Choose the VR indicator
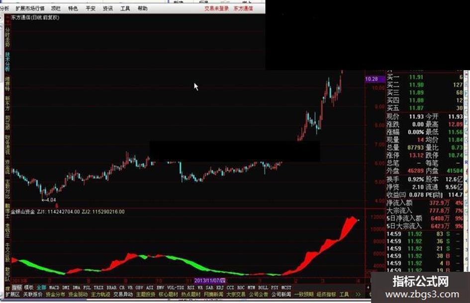The height and width of the screenshot is (303, 470). [x=130, y=288]
